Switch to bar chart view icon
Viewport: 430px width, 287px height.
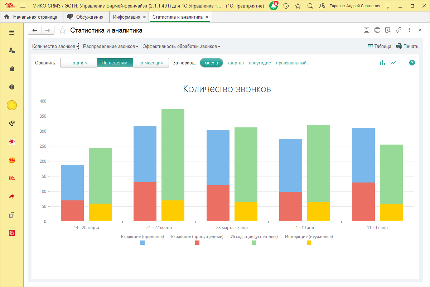(382, 63)
